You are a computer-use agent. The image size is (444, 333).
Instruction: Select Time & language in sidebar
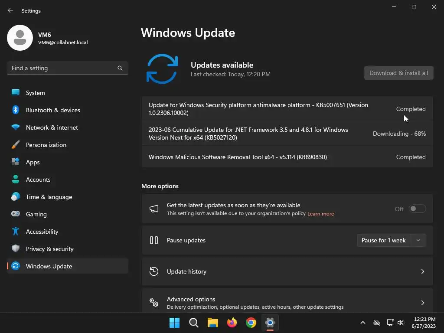(x=67, y=196)
